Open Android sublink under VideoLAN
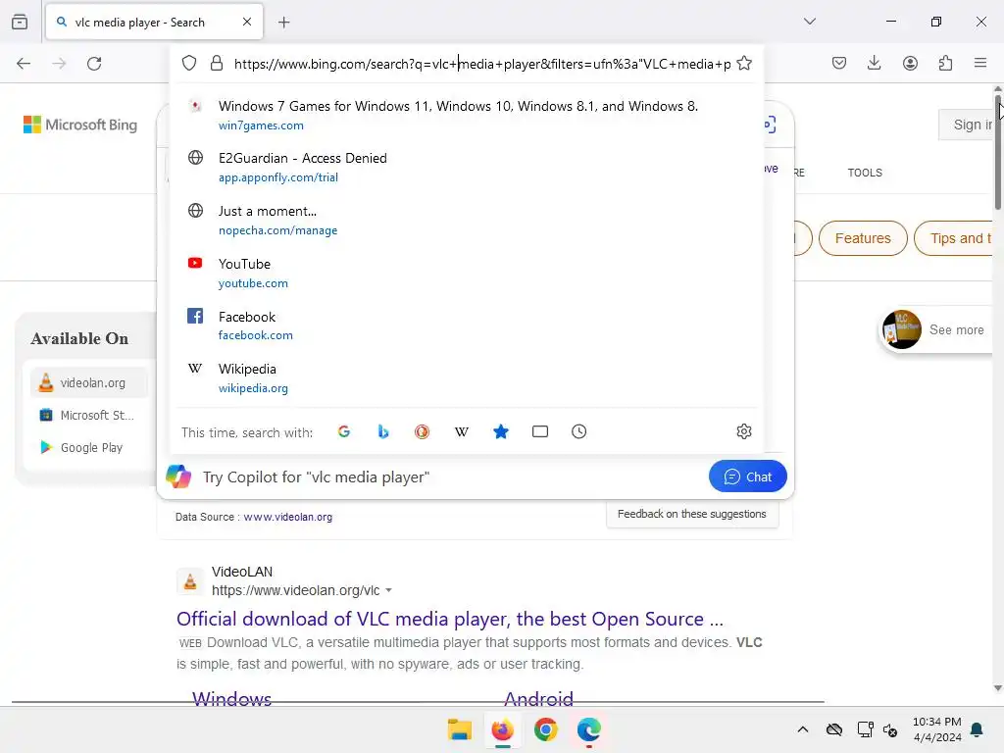Screen dimensions: 1004x753 tap(538, 697)
